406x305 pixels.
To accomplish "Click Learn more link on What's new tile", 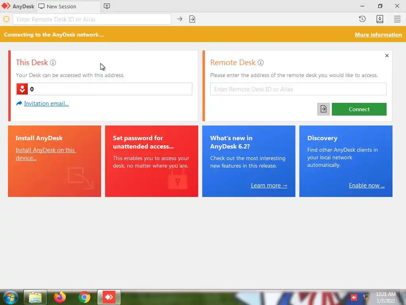I will coord(269,185).
